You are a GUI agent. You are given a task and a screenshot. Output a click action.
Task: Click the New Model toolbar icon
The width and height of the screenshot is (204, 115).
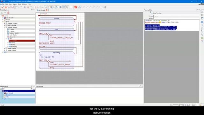click(x=3, y=7)
